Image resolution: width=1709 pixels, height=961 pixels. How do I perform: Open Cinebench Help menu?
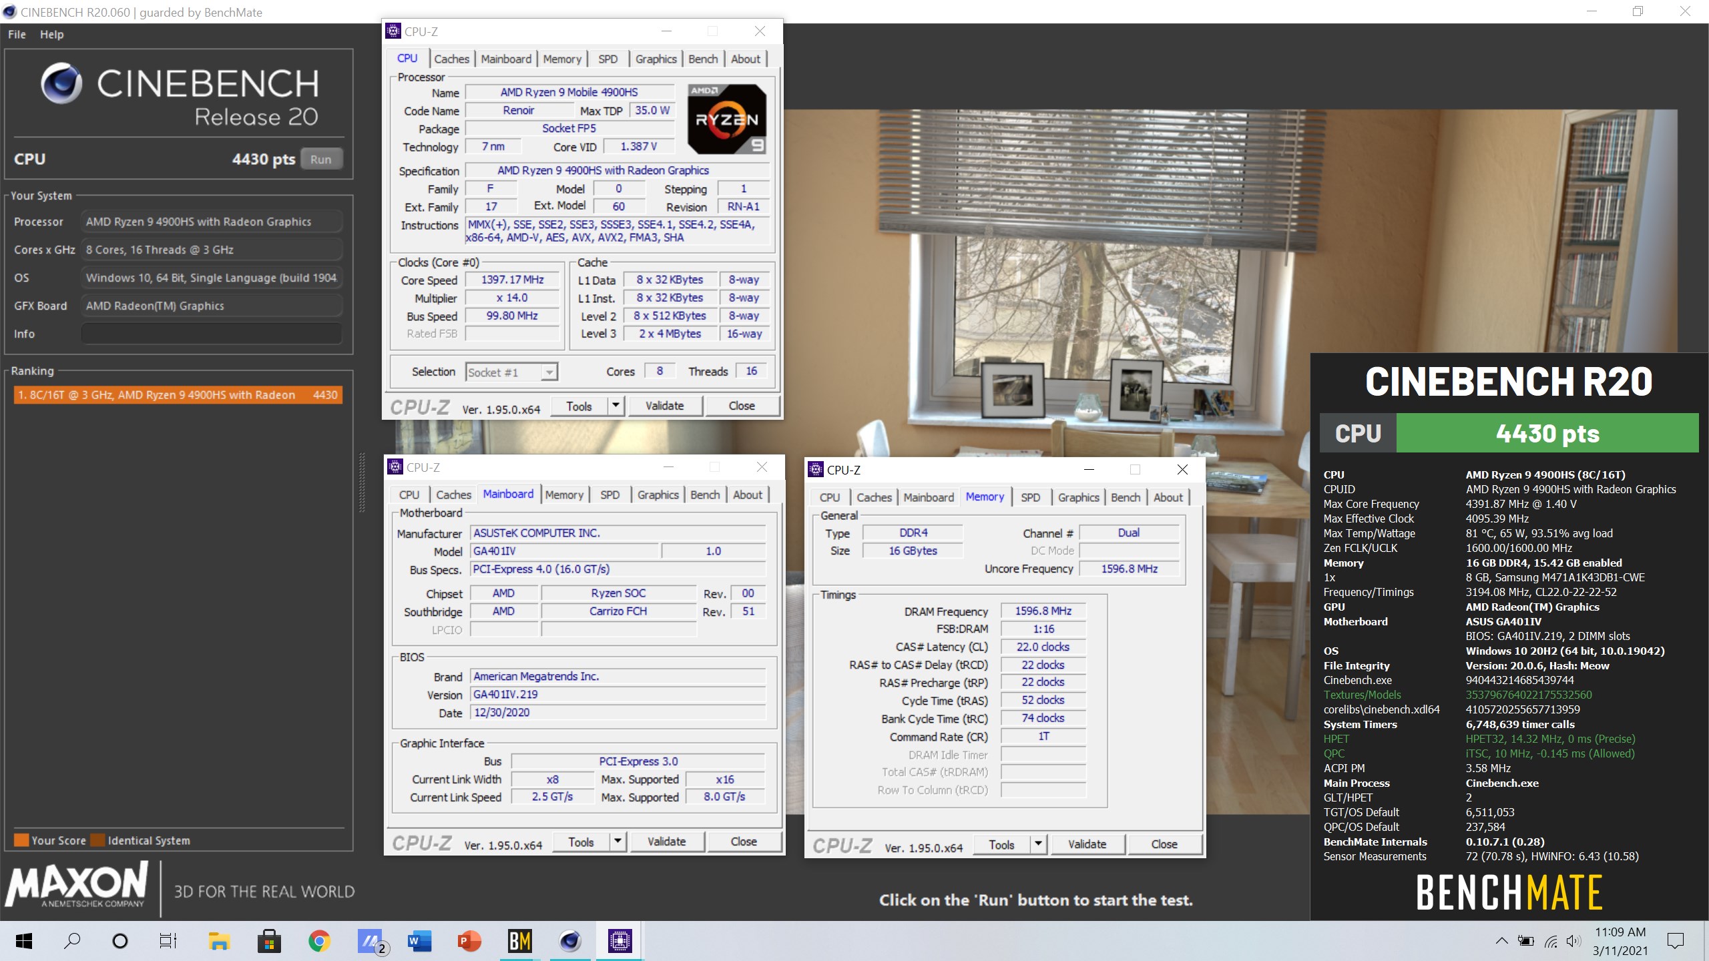[x=51, y=34]
